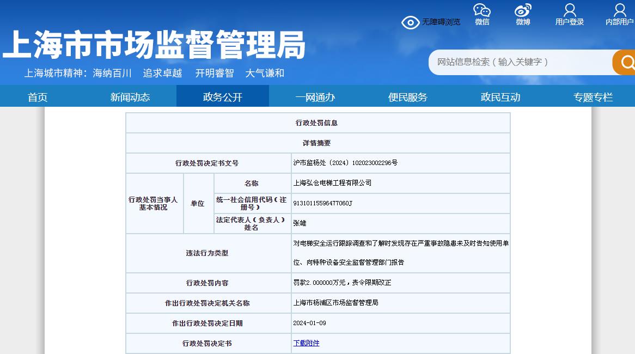Click the 违法行为类型 label cell
The width and height of the screenshot is (635, 354).
coord(209,253)
